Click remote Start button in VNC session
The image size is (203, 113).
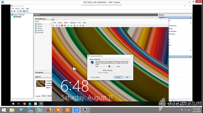coord(13,103)
